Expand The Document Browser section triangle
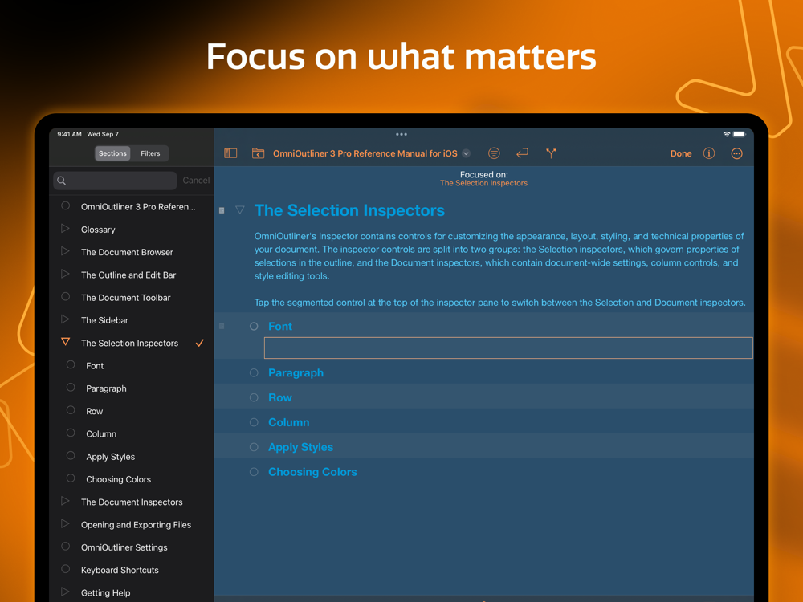Viewport: 803px width, 602px height. [65, 250]
